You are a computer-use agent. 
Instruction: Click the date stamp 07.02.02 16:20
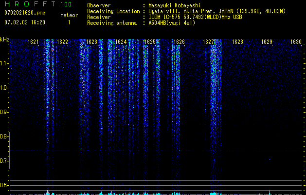(25, 22)
